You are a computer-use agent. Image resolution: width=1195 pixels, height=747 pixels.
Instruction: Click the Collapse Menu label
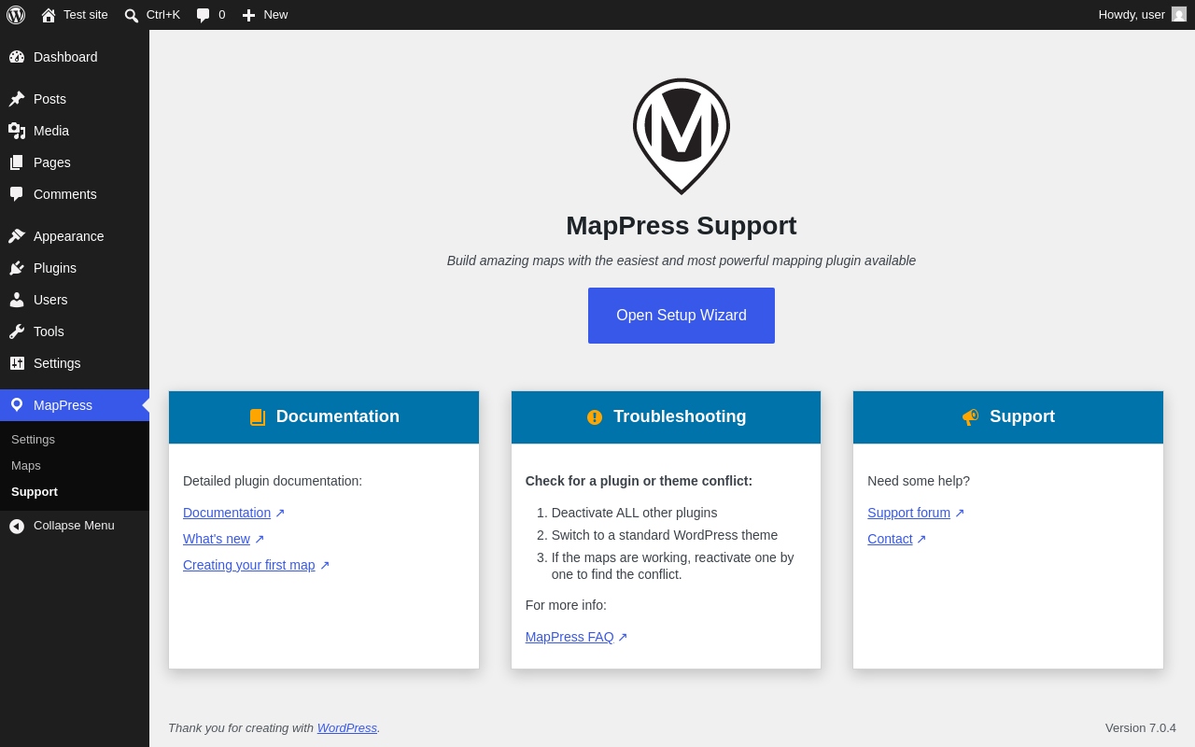(74, 525)
